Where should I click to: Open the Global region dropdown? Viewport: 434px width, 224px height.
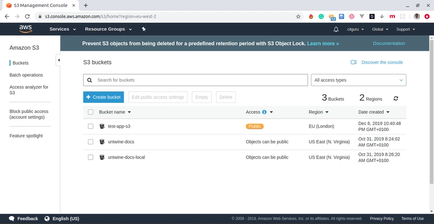(x=380, y=29)
